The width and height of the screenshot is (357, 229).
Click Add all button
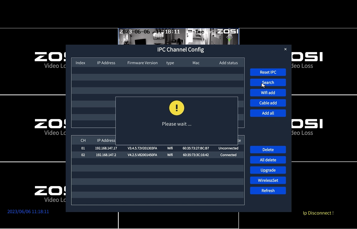pos(268,113)
